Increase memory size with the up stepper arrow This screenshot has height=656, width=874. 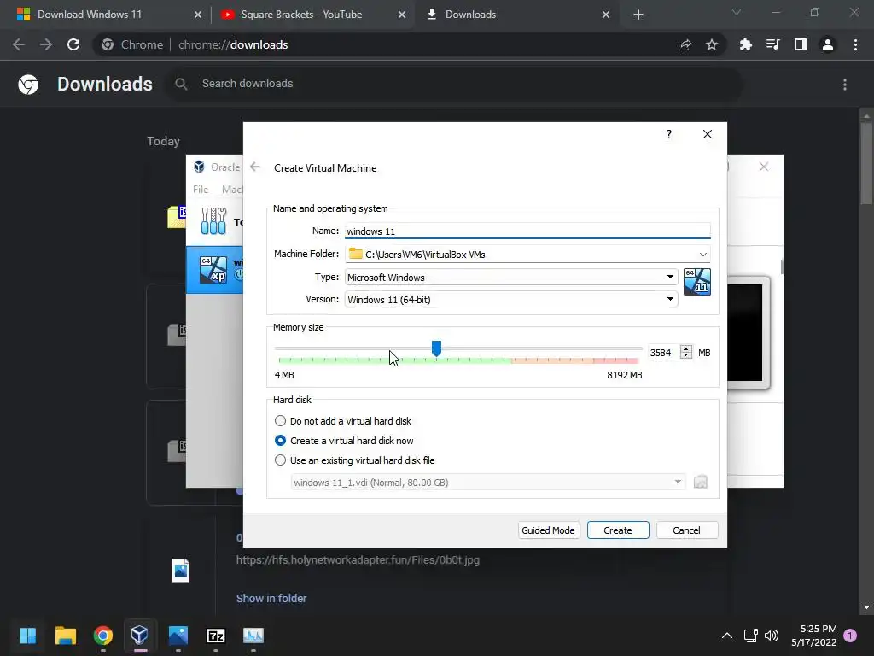[x=686, y=348]
